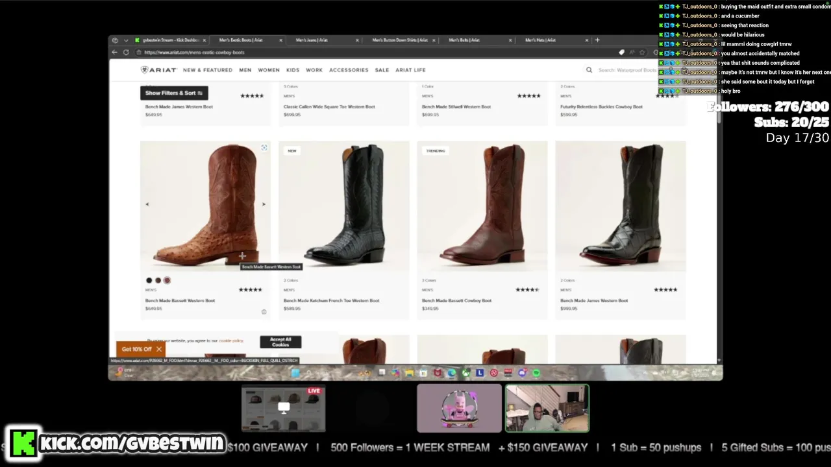Image resolution: width=831 pixels, height=467 pixels.
Task: Show next image of Bassett Western Boot
Action: coord(264,204)
